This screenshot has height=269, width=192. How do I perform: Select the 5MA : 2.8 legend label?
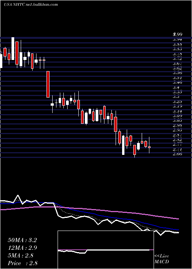click(21, 256)
